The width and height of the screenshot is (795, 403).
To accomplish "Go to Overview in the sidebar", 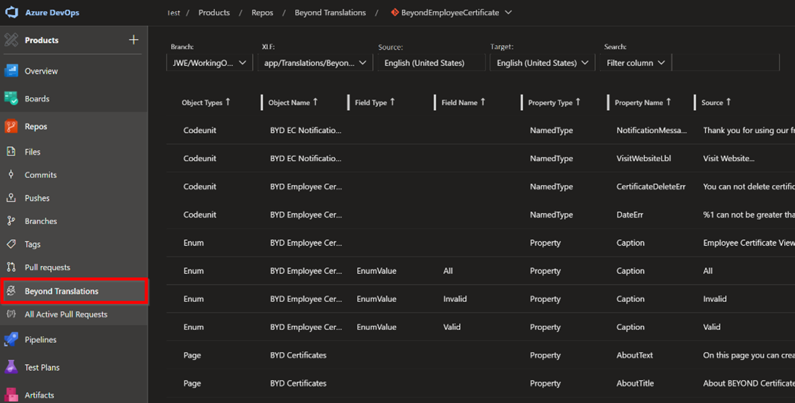I will 41,71.
